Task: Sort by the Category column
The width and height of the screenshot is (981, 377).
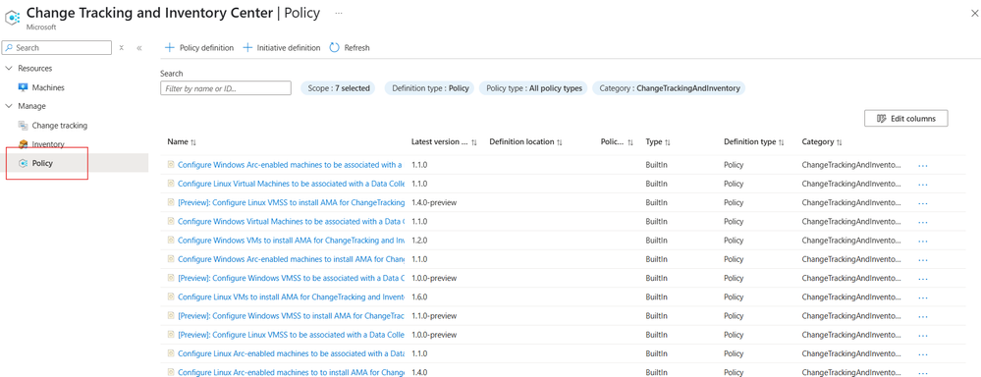Action: point(822,142)
